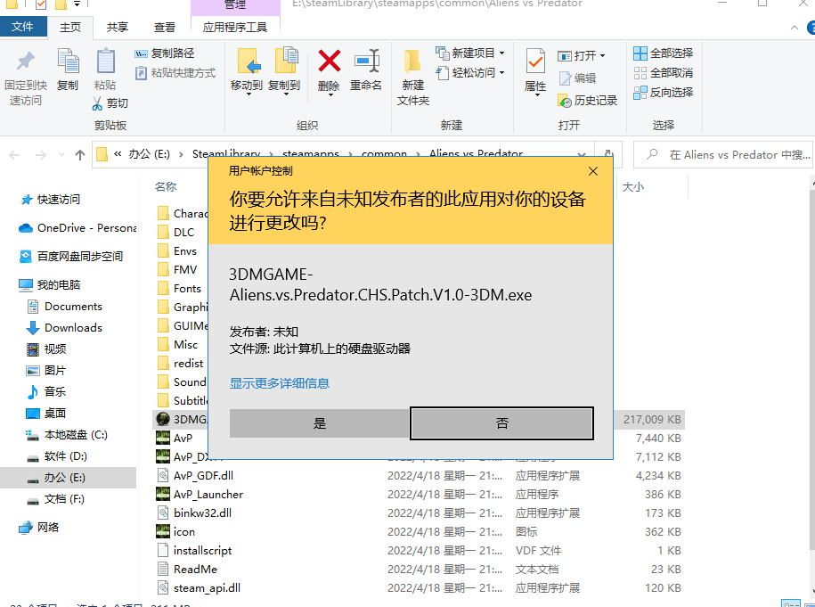Click the search box 在 Aliens vs Predator 中搜索
Image resolution: width=815 pixels, height=607 pixels.
(x=723, y=154)
